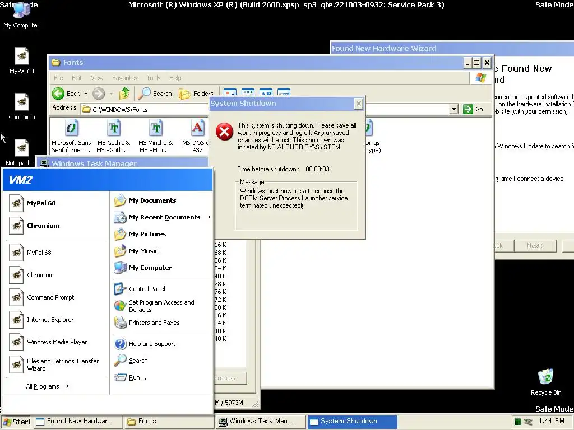This screenshot has width=574, height=430.
Task: Open the Forward button history dropdown arrow
Action: pyautogui.click(x=111, y=94)
